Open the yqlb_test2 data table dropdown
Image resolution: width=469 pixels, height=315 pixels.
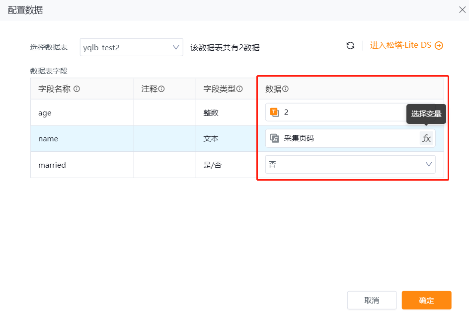point(131,48)
